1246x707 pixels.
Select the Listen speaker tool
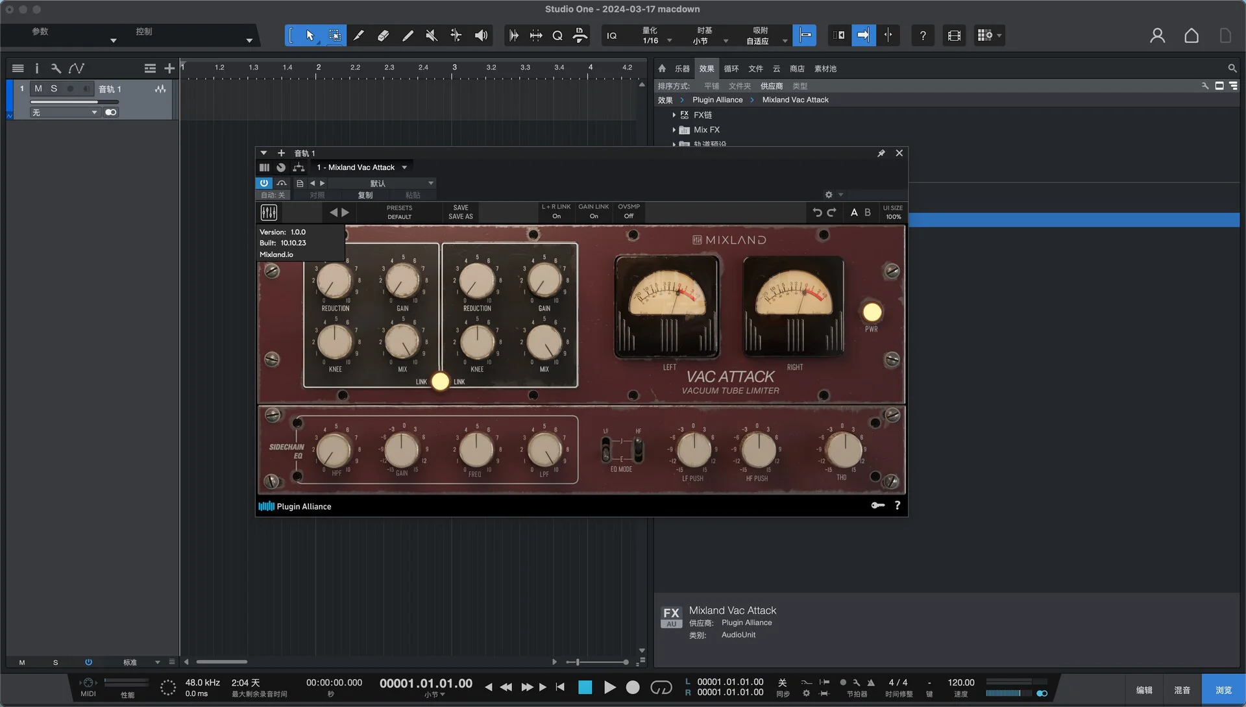tap(481, 35)
